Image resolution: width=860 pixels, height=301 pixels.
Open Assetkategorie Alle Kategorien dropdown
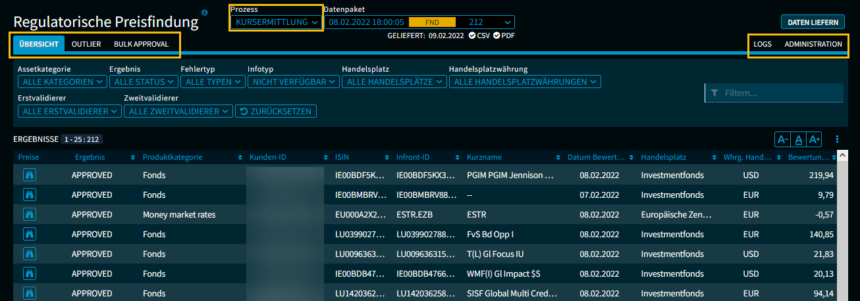coord(62,82)
